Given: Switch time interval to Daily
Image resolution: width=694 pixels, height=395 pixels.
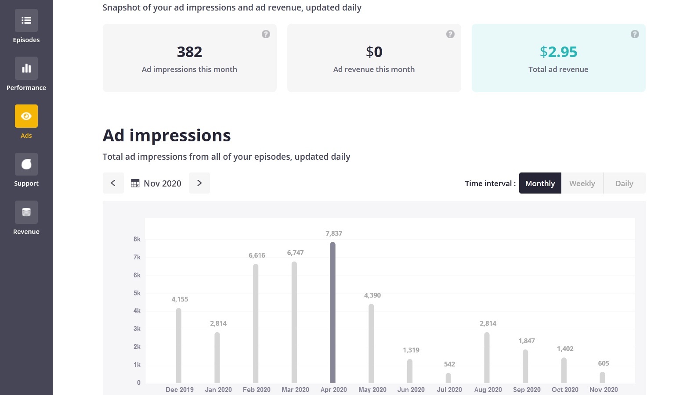Looking at the screenshot, I should click(x=624, y=183).
